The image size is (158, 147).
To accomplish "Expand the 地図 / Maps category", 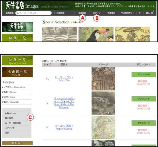I will 8,97.
